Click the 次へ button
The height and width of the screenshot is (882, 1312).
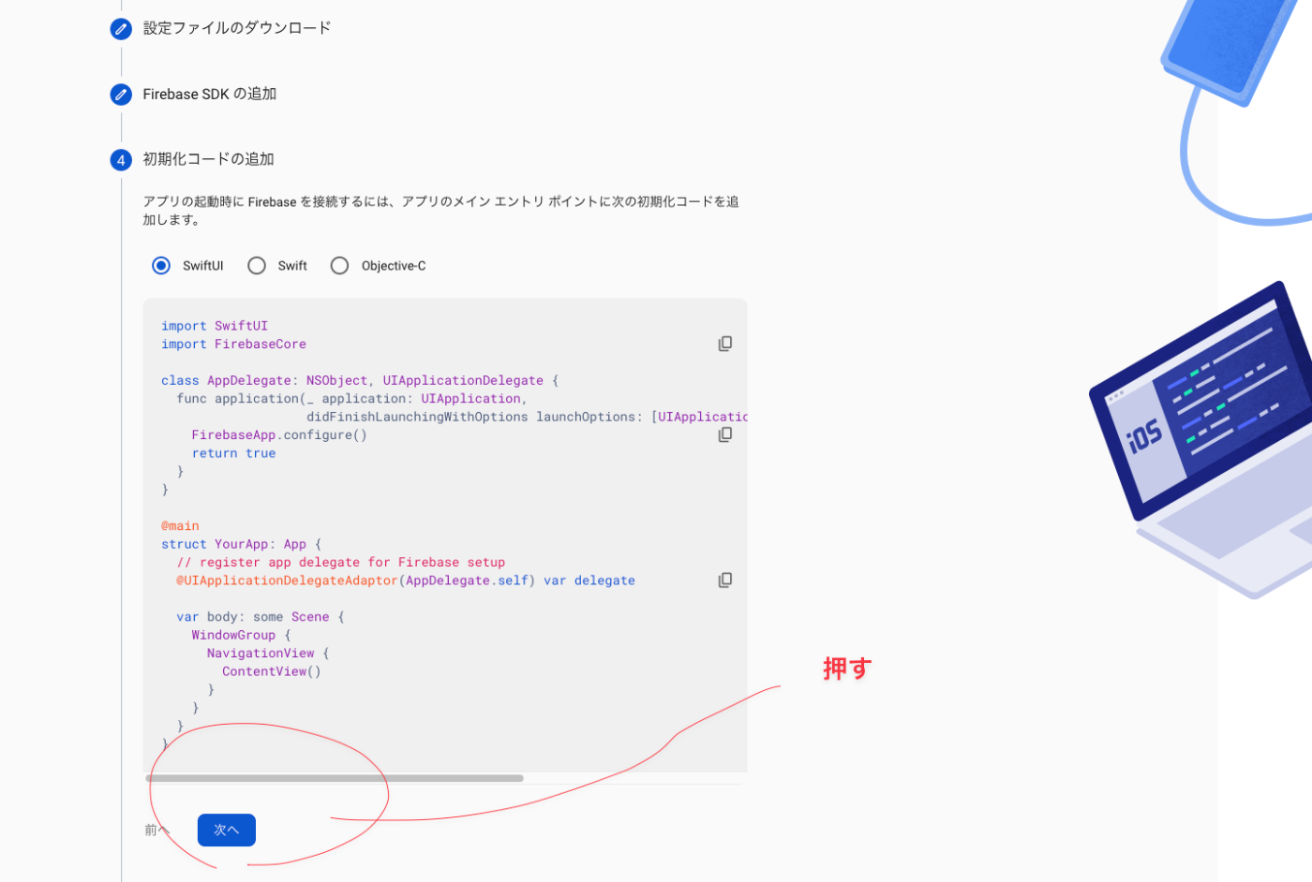pyautogui.click(x=227, y=830)
